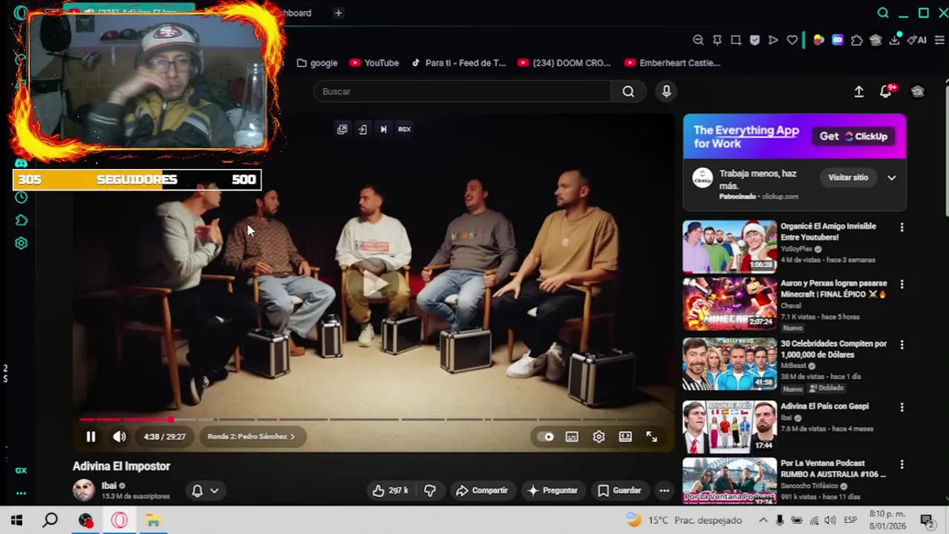Screen dimensions: 949x534
Task: Open options for Por La Ventana Podcast
Action: [x=902, y=465]
